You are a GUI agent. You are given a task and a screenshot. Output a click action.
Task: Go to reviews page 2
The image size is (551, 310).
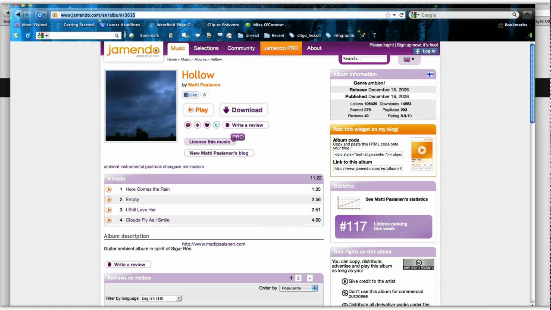[x=298, y=278]
